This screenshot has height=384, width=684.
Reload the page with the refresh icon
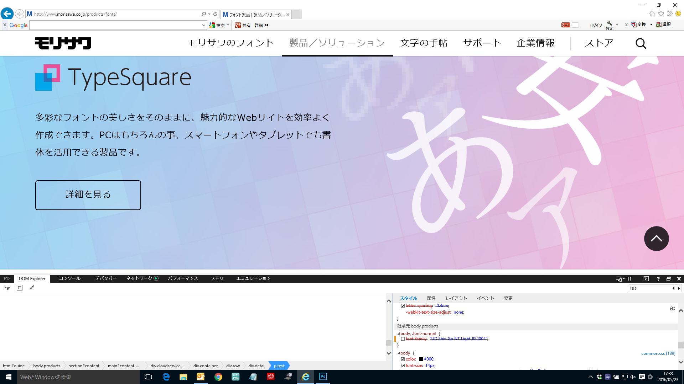pyautogui.click(x=215, y=14)
